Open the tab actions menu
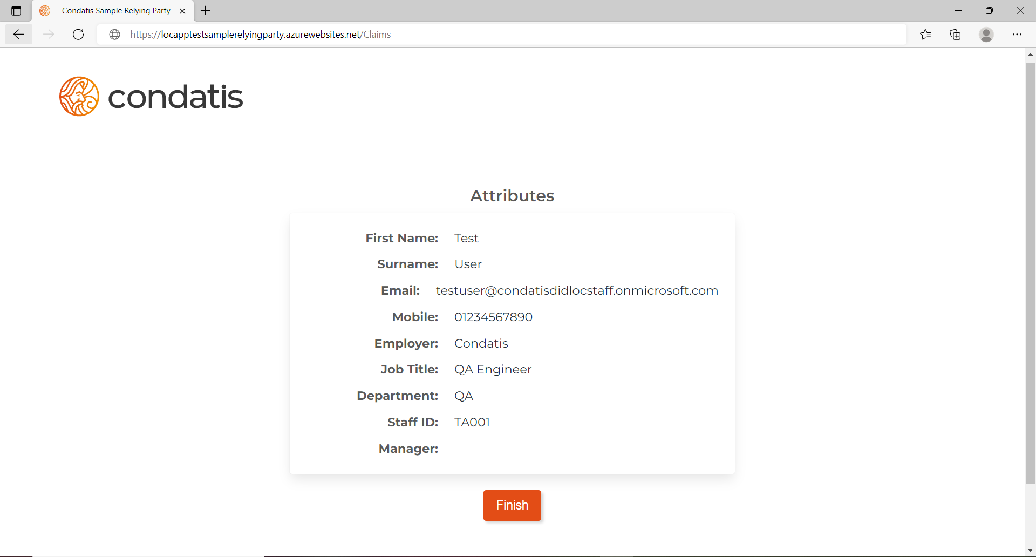Image resolution: width=1036 pixels, height=557 pixels. [x=16, y=10]
